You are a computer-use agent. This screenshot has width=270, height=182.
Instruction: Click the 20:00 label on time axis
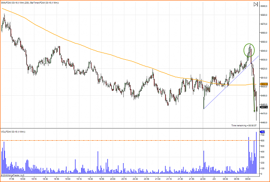(x=113, y=179)
